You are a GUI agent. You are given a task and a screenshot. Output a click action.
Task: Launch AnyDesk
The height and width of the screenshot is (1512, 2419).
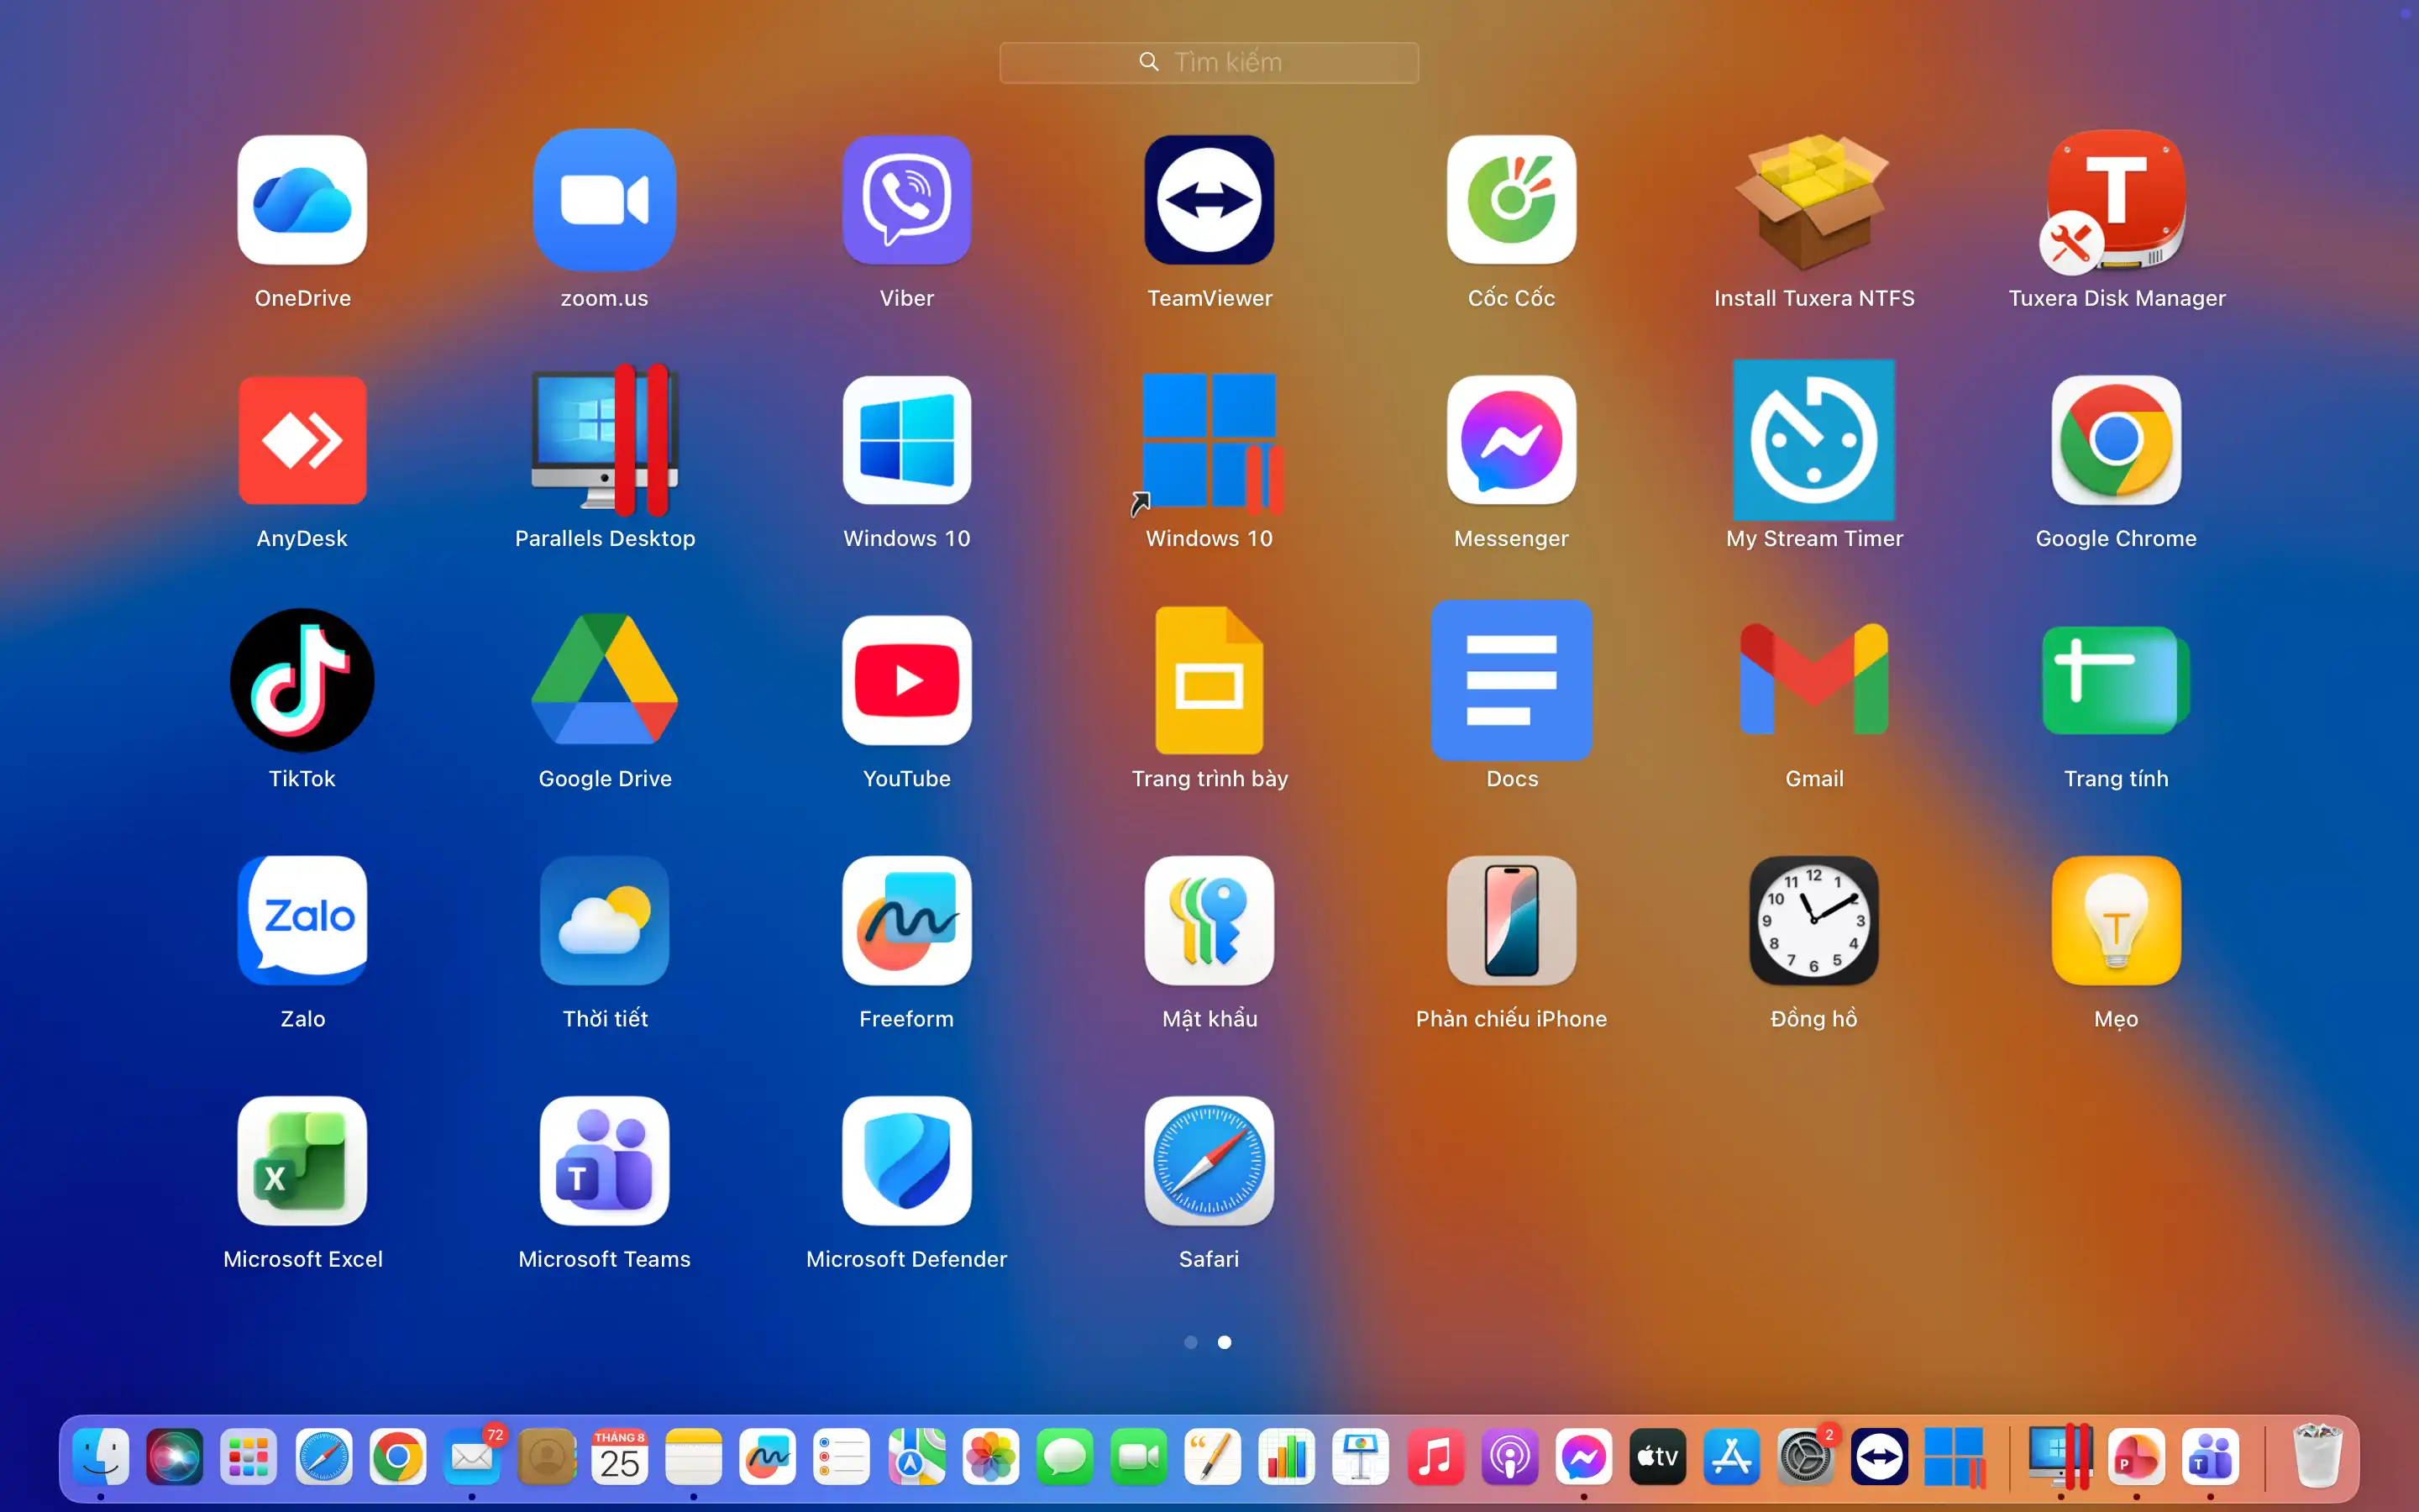click(302, 440)
